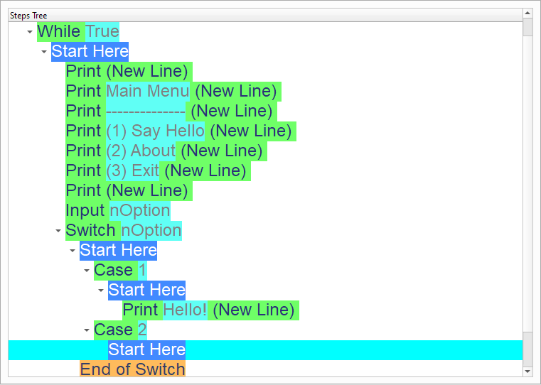Click the End of Switch step

pos(132,369)
